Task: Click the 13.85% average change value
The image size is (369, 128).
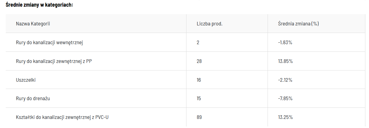Action: (x=285, y=61)
